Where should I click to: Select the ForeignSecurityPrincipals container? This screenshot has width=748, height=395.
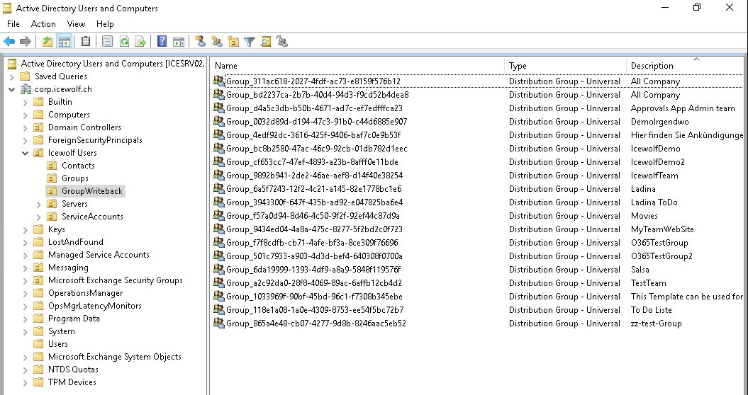point(95,140)
